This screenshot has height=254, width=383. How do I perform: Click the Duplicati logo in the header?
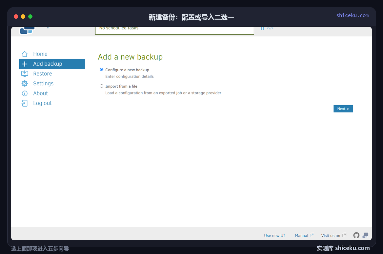tap(27, 30)
